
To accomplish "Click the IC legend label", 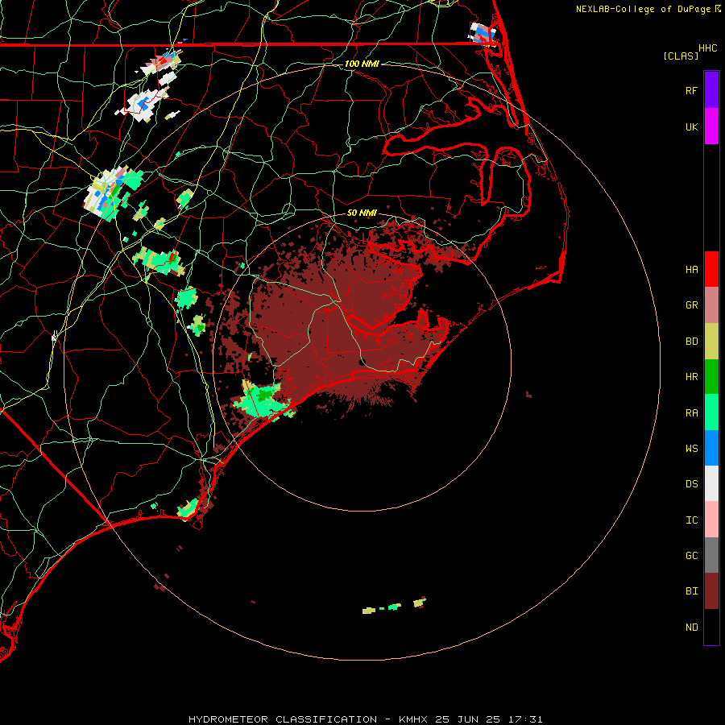I will (x=692, y=520).
